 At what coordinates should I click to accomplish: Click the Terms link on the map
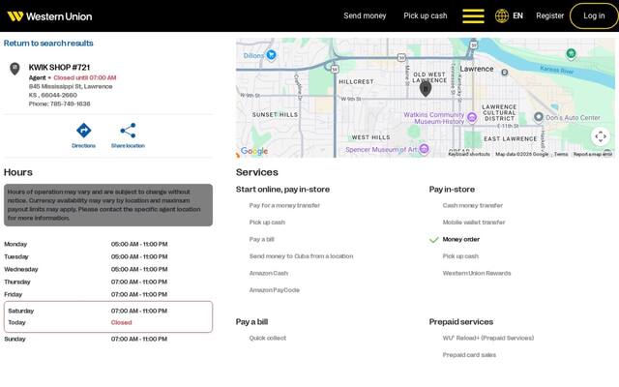pyautogui.click(x=561, y=154)
